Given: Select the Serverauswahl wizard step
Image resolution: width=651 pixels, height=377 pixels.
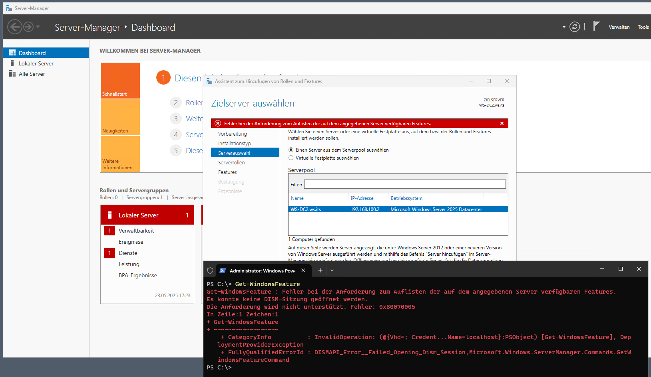Looking at the screenshot, I should tap(245, 153).
